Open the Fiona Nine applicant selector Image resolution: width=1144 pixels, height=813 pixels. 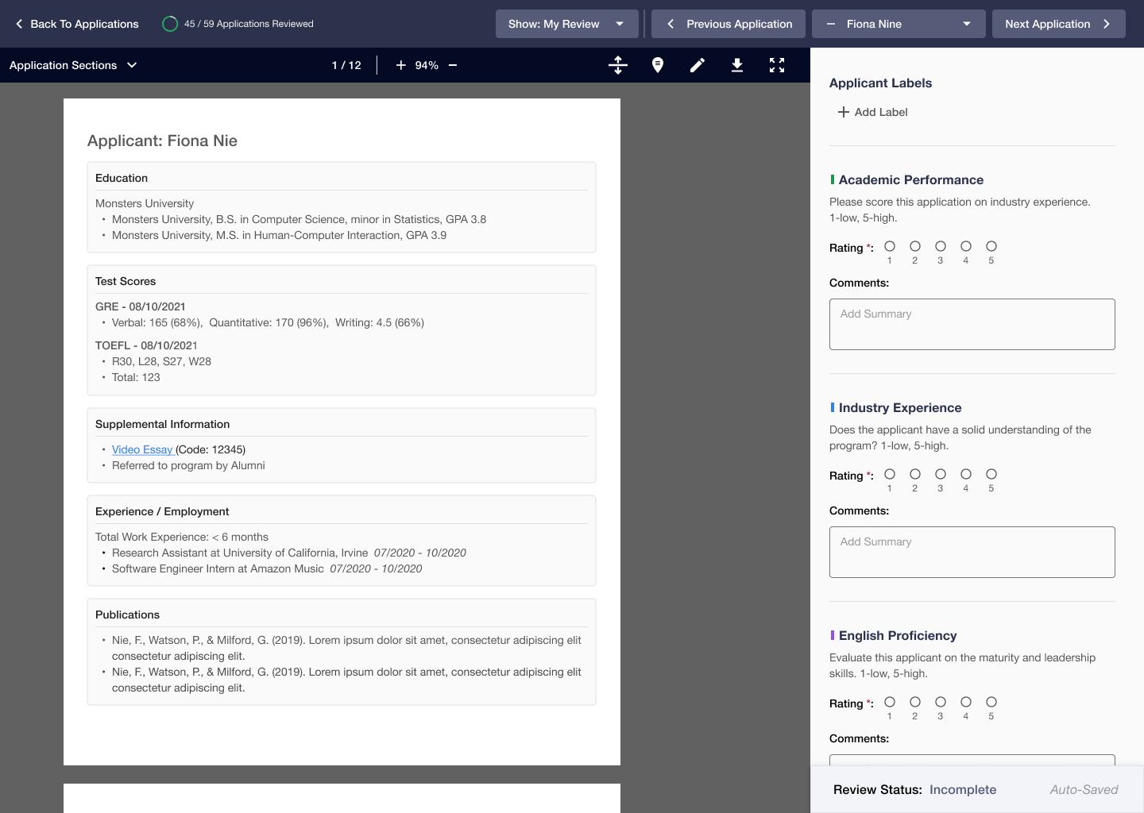pos(899,24)
